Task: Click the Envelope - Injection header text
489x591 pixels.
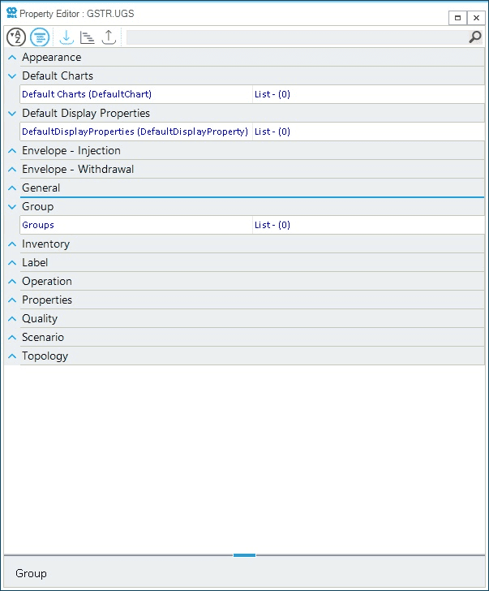Action: [x=71, y=151]
